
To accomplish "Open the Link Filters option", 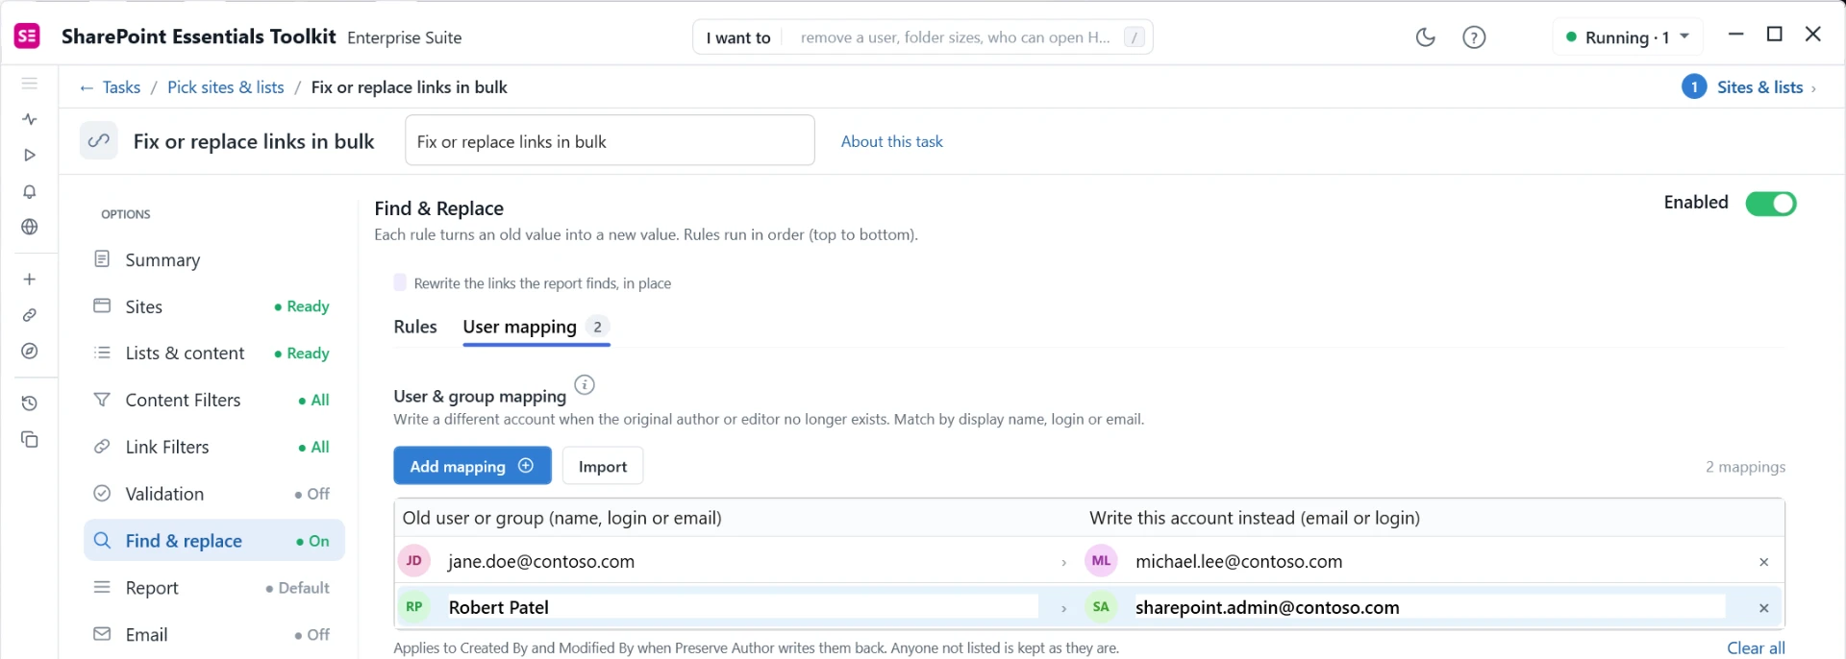I will point(213,447).
